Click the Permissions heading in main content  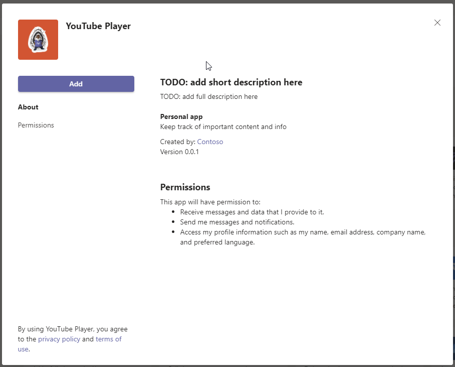pos(185,187)
